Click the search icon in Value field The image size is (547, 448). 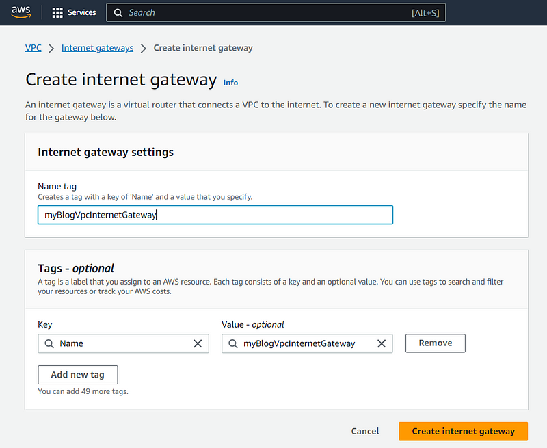coord(233,343)
